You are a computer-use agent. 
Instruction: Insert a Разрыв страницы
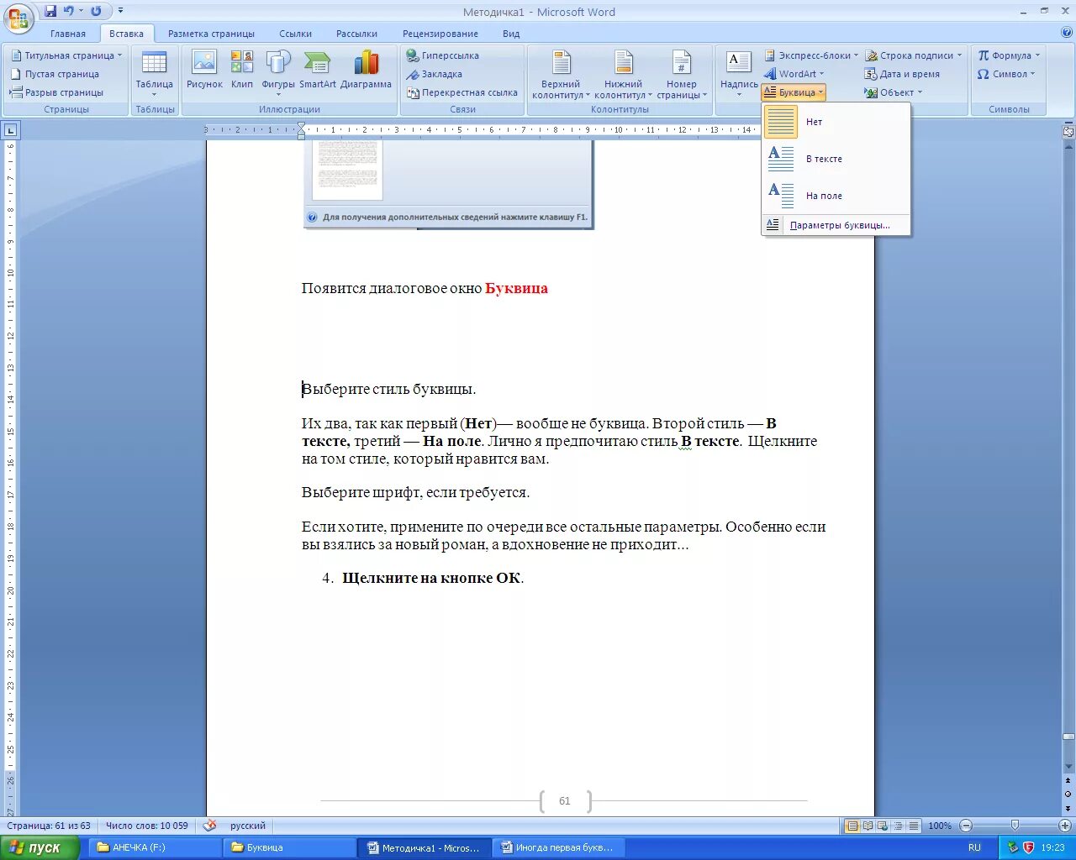pyautogui.click(x=57, y=92)
